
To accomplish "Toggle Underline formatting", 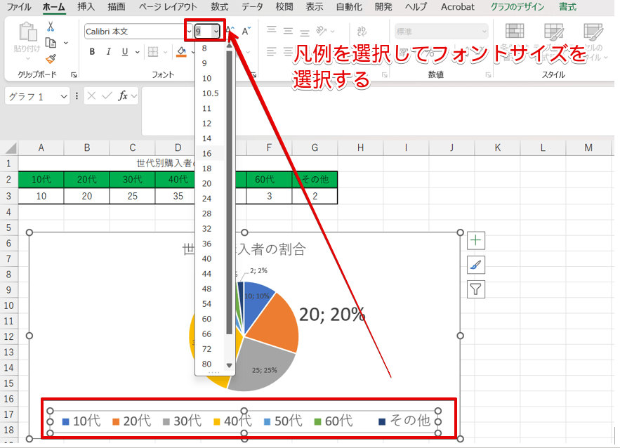I will (125, 52).
